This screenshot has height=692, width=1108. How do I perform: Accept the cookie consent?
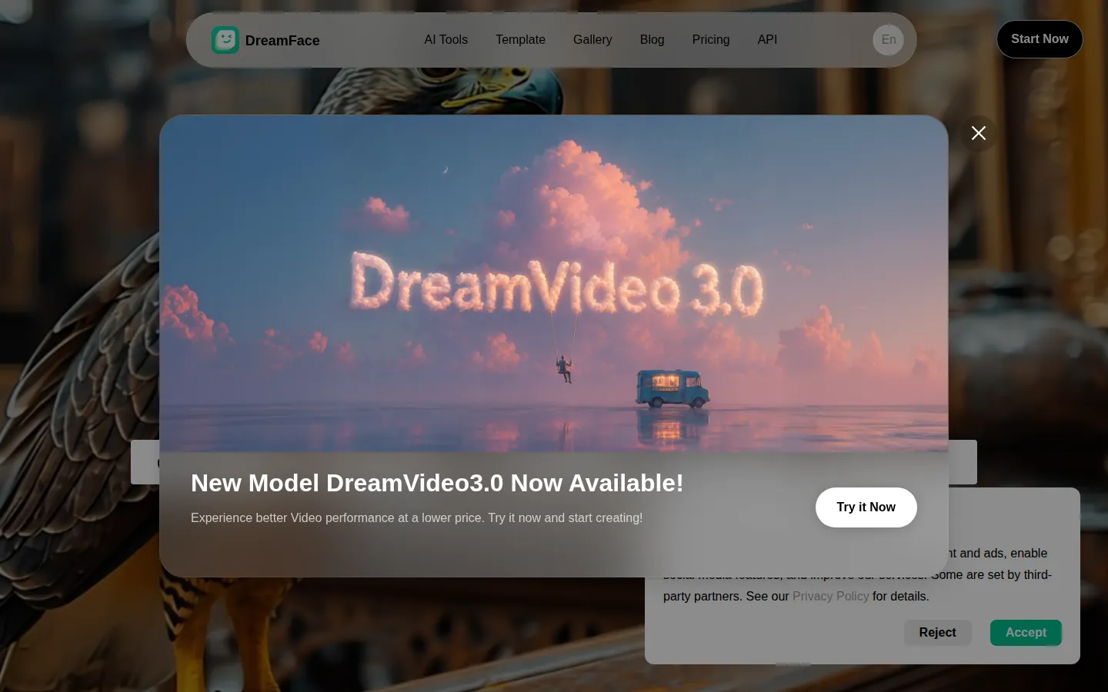[1026, 633]
